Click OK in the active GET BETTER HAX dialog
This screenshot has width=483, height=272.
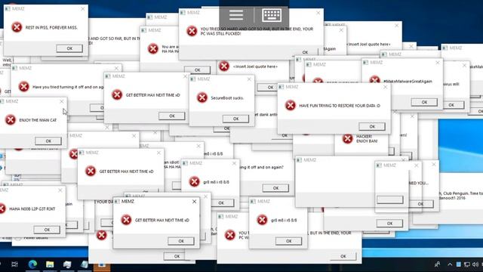pyautogui.click(x=181, y=241)
